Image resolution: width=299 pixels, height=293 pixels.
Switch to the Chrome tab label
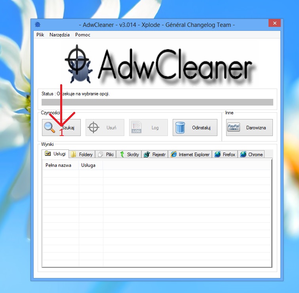click(x=255, y=154)
